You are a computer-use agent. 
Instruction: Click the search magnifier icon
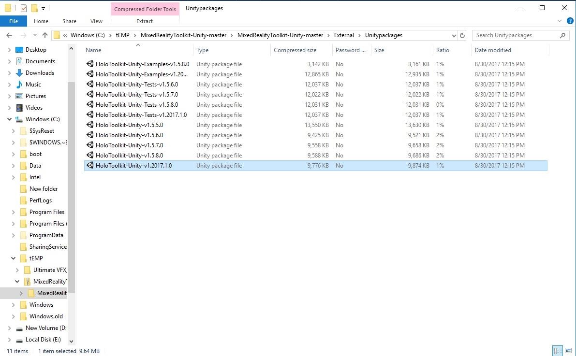(x=562, y=35)
